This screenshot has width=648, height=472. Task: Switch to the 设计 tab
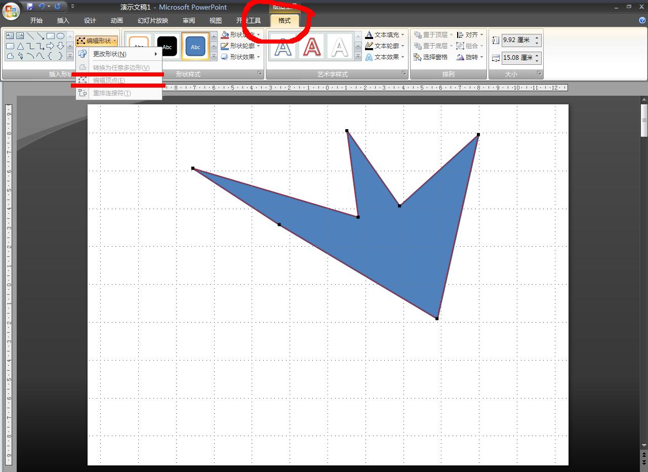pyautogui.click(x=90, y=21)
